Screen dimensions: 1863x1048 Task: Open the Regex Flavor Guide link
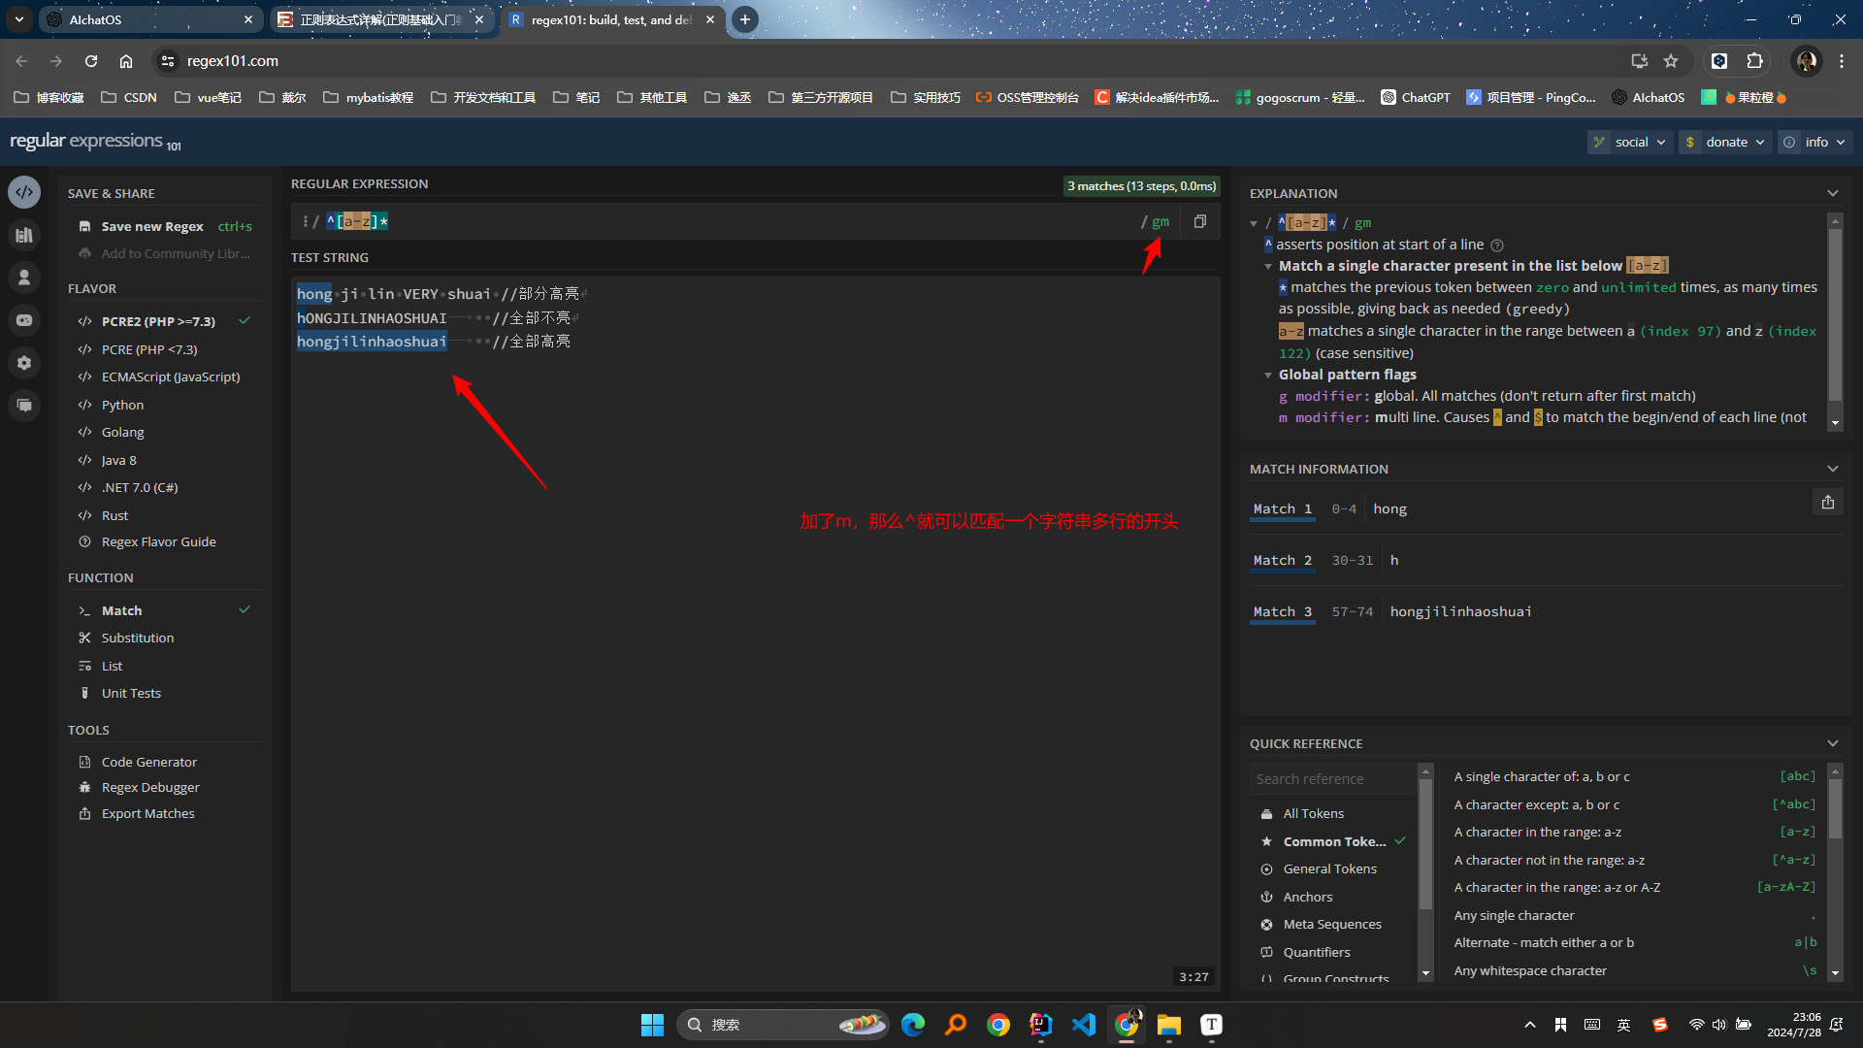point(158,541)
